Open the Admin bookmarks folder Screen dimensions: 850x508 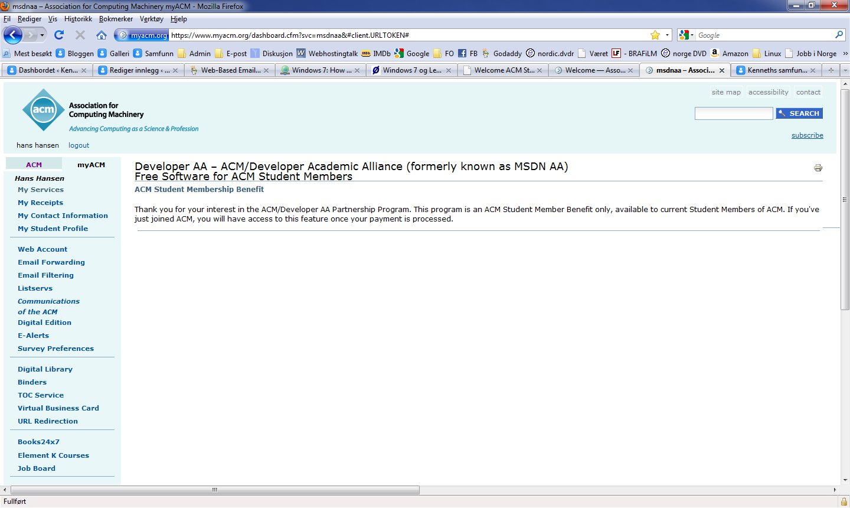click(194, 53)
